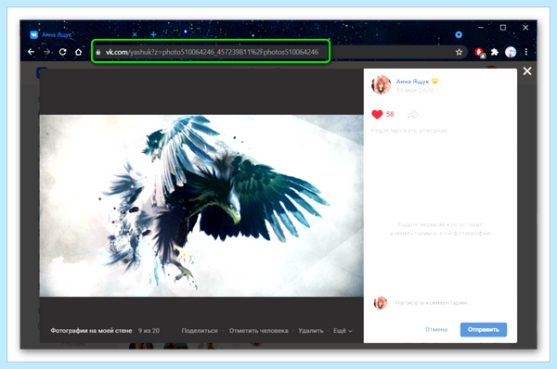This screenshot has height=369, width=557.
Task: Open the Chrome profile avatar
Action: 511,52
